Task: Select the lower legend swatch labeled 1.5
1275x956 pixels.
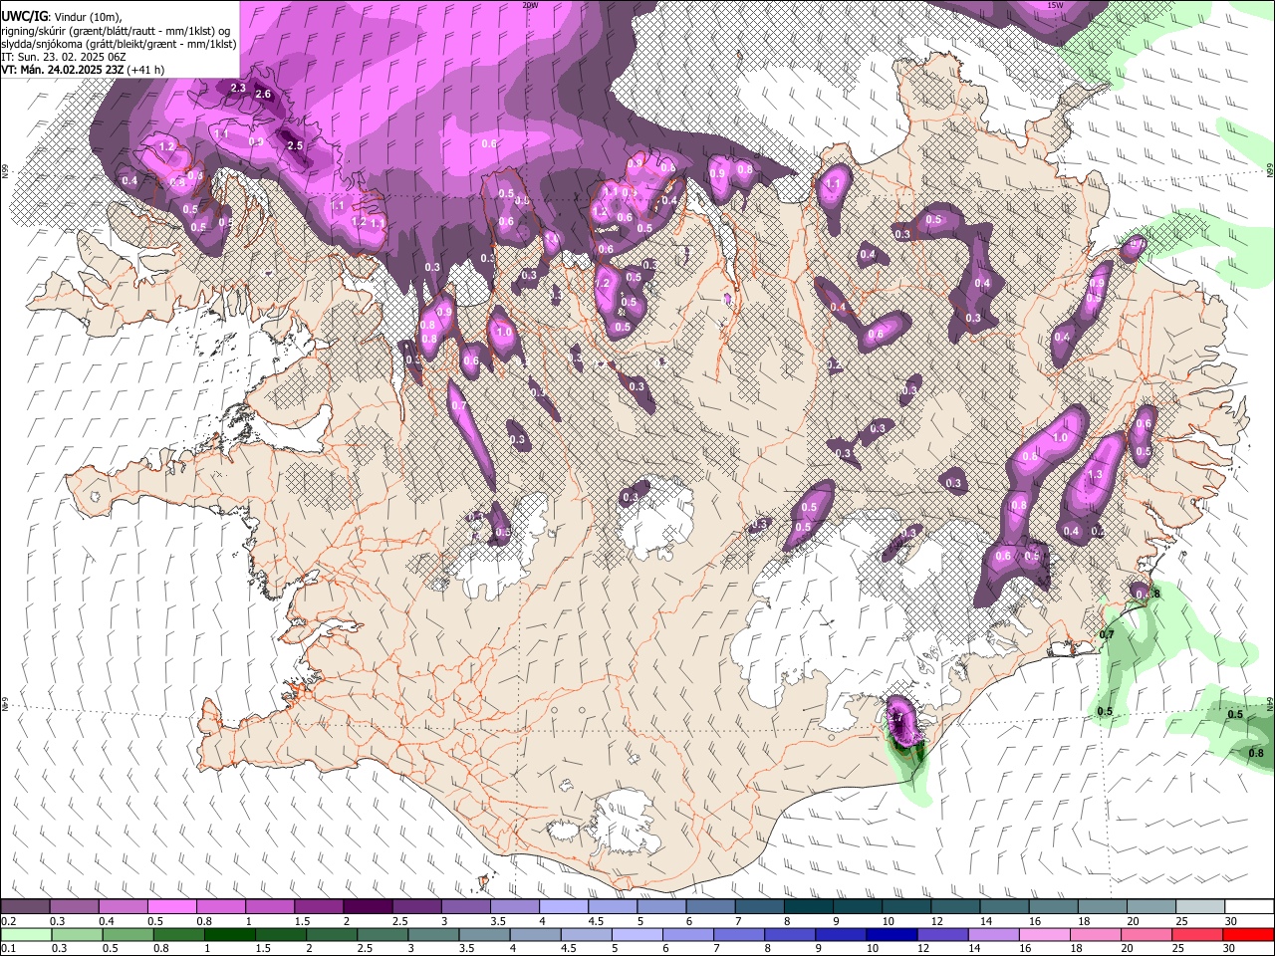Action: [281, 934]
